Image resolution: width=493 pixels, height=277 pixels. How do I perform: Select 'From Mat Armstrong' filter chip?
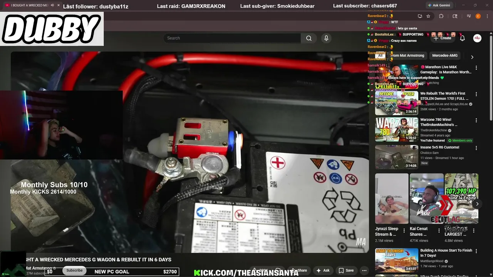[407, 55]
